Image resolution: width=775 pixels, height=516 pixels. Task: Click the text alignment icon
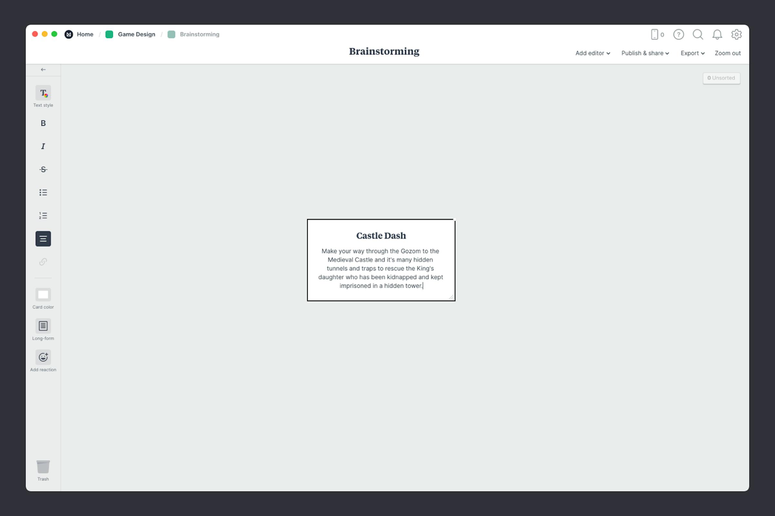43,238
